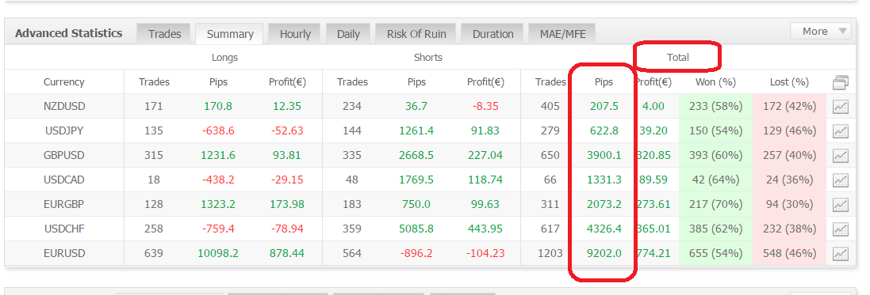This screenshot has width=870, height=295.
Task: Click the 1261.4 shorts pips value
Action: tap(416, 130)
